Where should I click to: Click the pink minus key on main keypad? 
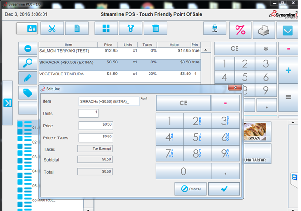pos(288,49)
